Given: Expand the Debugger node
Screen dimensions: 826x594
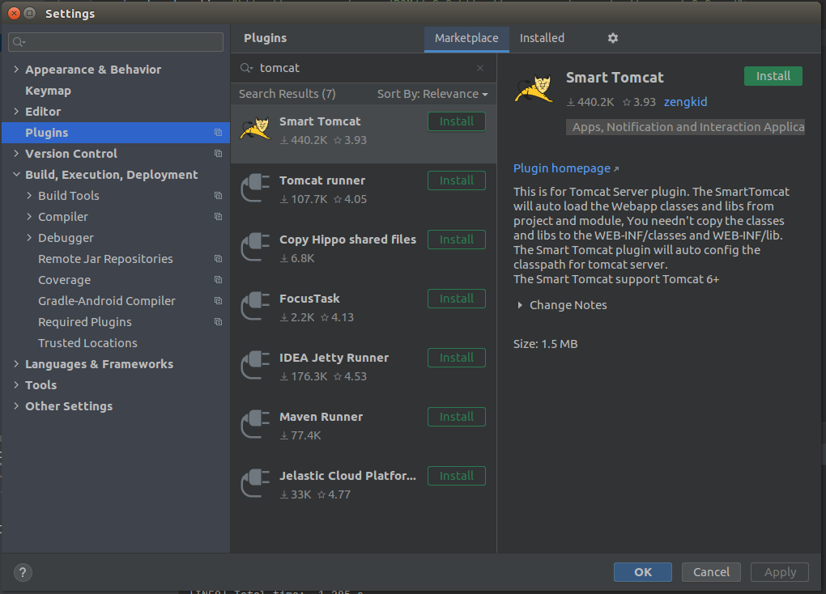Looking at the screenshot, I should pos(29,237).
